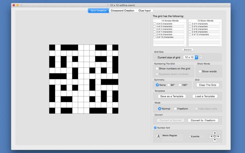Open the font picker 'A' icon

click(x=158, y=136)
